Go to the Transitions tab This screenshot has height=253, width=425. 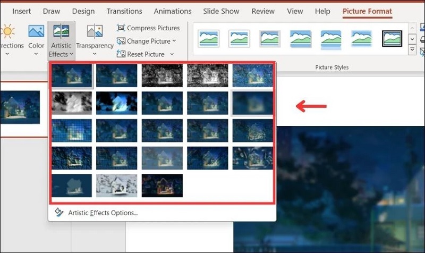coord(124,11)
